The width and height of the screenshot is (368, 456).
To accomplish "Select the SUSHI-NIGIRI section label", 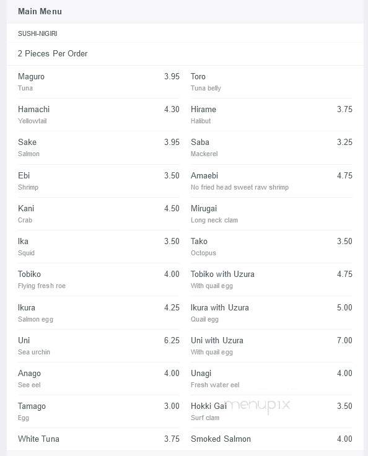I will [x=38, y=33].
